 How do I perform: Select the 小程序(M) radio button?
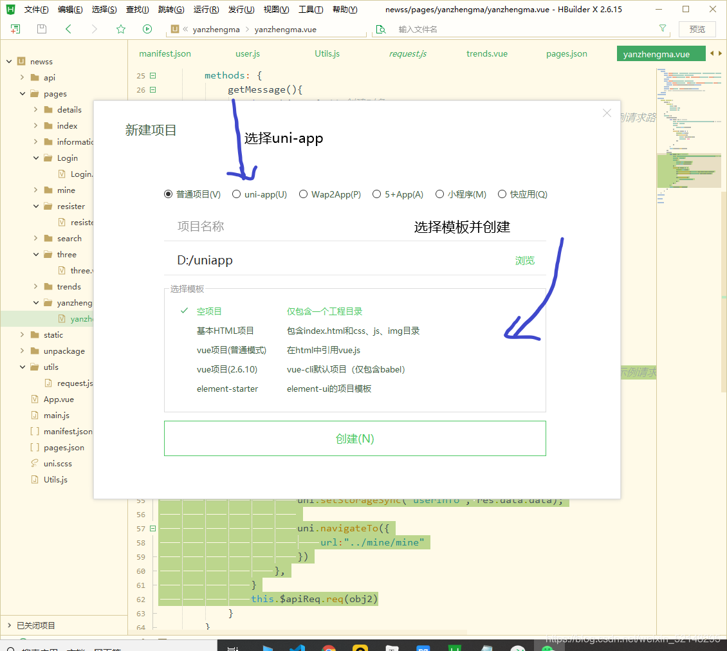tap(439, 194)
